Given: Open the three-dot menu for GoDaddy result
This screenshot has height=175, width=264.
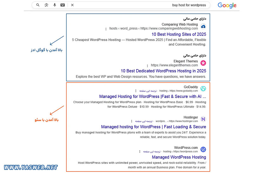Looking at the screenshot, I should [x=136, y=91].
